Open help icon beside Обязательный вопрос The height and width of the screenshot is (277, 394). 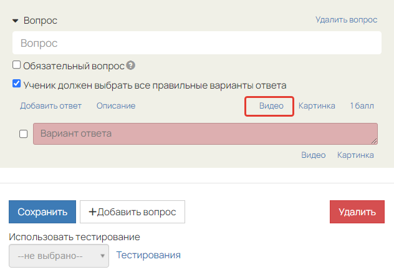(x=131, y=66)
